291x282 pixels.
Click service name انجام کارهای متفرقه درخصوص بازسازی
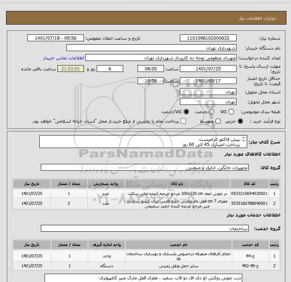tap(178, 256)
